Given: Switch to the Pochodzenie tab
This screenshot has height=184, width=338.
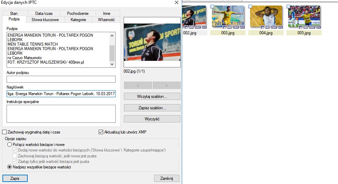Looking at the screenshot, I should pos(78,13).
